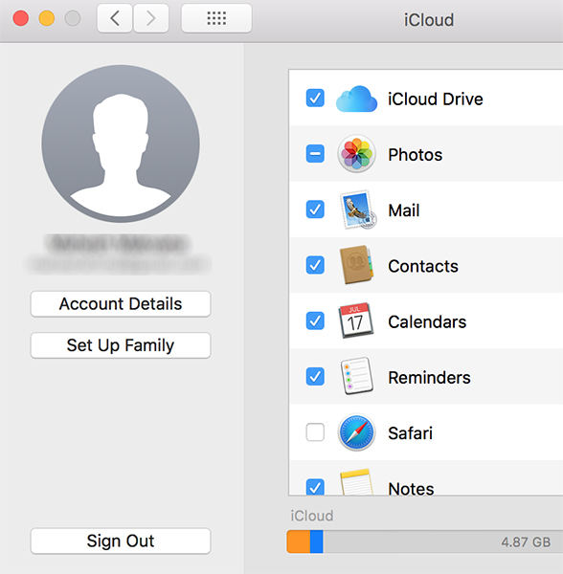
Task: Click the Notes notepad icon
Action: click(x=356, y=482)
